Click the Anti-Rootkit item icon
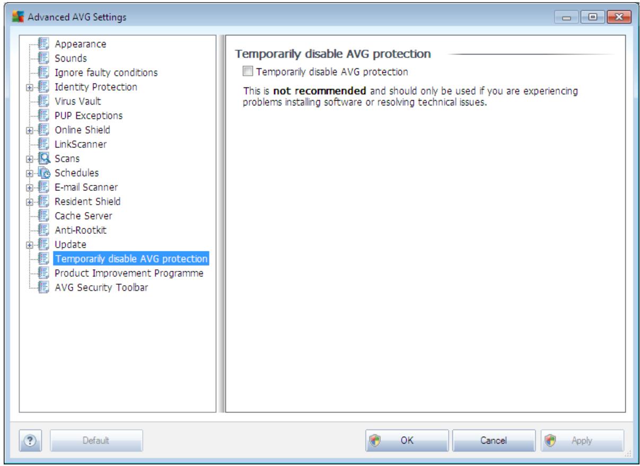Screen dimensions: 640x466 (45, 230)
